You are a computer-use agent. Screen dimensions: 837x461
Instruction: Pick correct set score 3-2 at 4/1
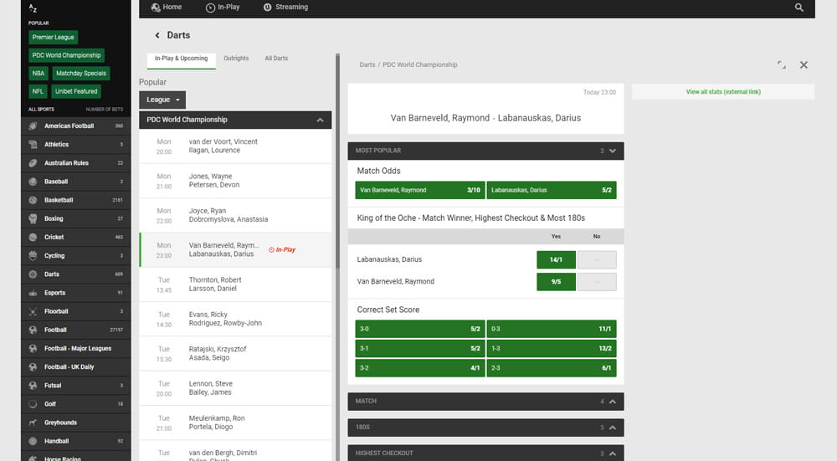[419, 368]
